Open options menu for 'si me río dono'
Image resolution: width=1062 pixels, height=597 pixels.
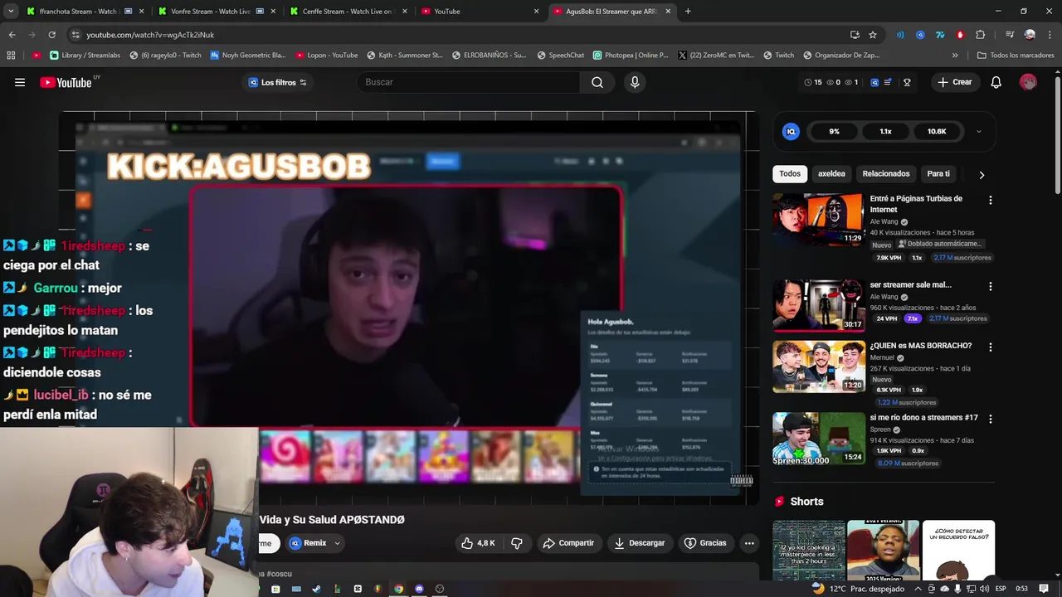(x=990, y=419)
